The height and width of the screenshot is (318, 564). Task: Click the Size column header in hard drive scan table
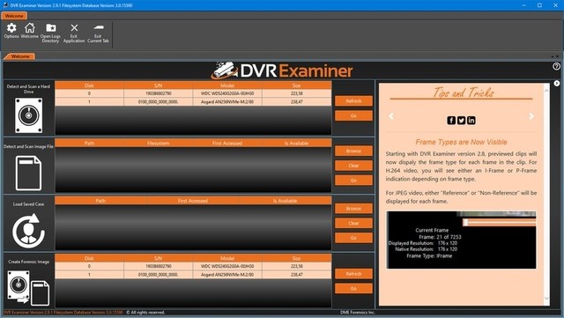[x=296, y=85]
